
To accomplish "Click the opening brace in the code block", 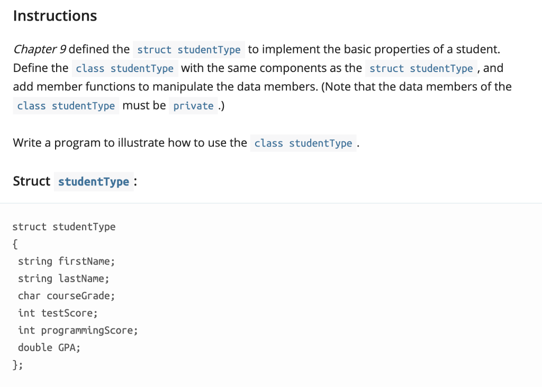I will coord(15,244).
